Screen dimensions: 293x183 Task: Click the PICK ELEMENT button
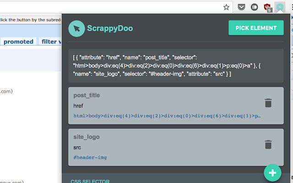(256, 28)
